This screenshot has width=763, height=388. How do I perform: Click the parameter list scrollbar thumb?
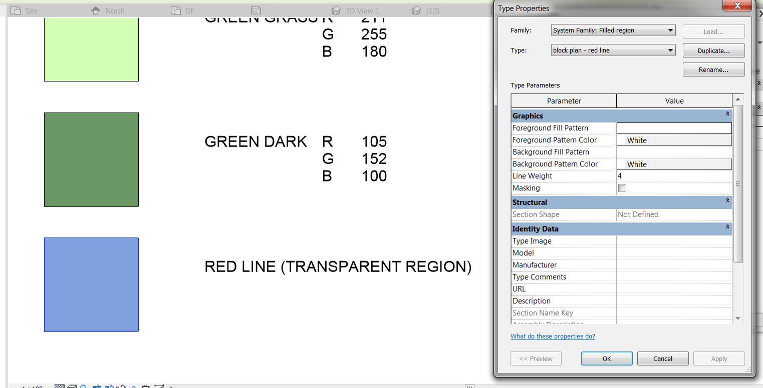pyautogui.click(x=737, y=184)
